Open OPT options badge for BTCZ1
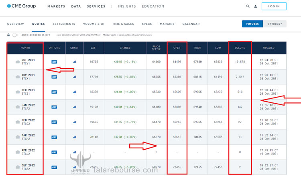Image resolution: width=301 pixels, height=180 pixels. 54,92
